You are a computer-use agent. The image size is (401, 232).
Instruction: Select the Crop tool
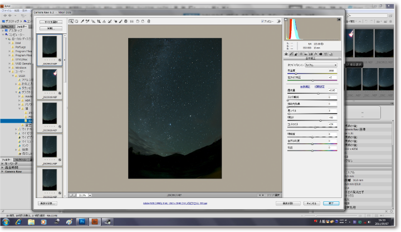pos(99,22)
